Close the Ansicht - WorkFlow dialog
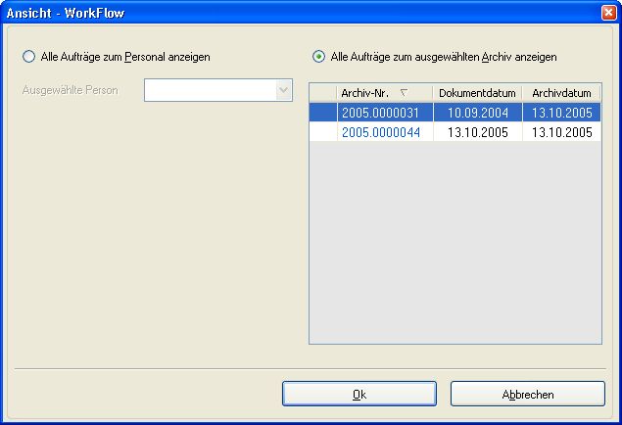Screen dimensions: 622x425 (x=608, y=13)
